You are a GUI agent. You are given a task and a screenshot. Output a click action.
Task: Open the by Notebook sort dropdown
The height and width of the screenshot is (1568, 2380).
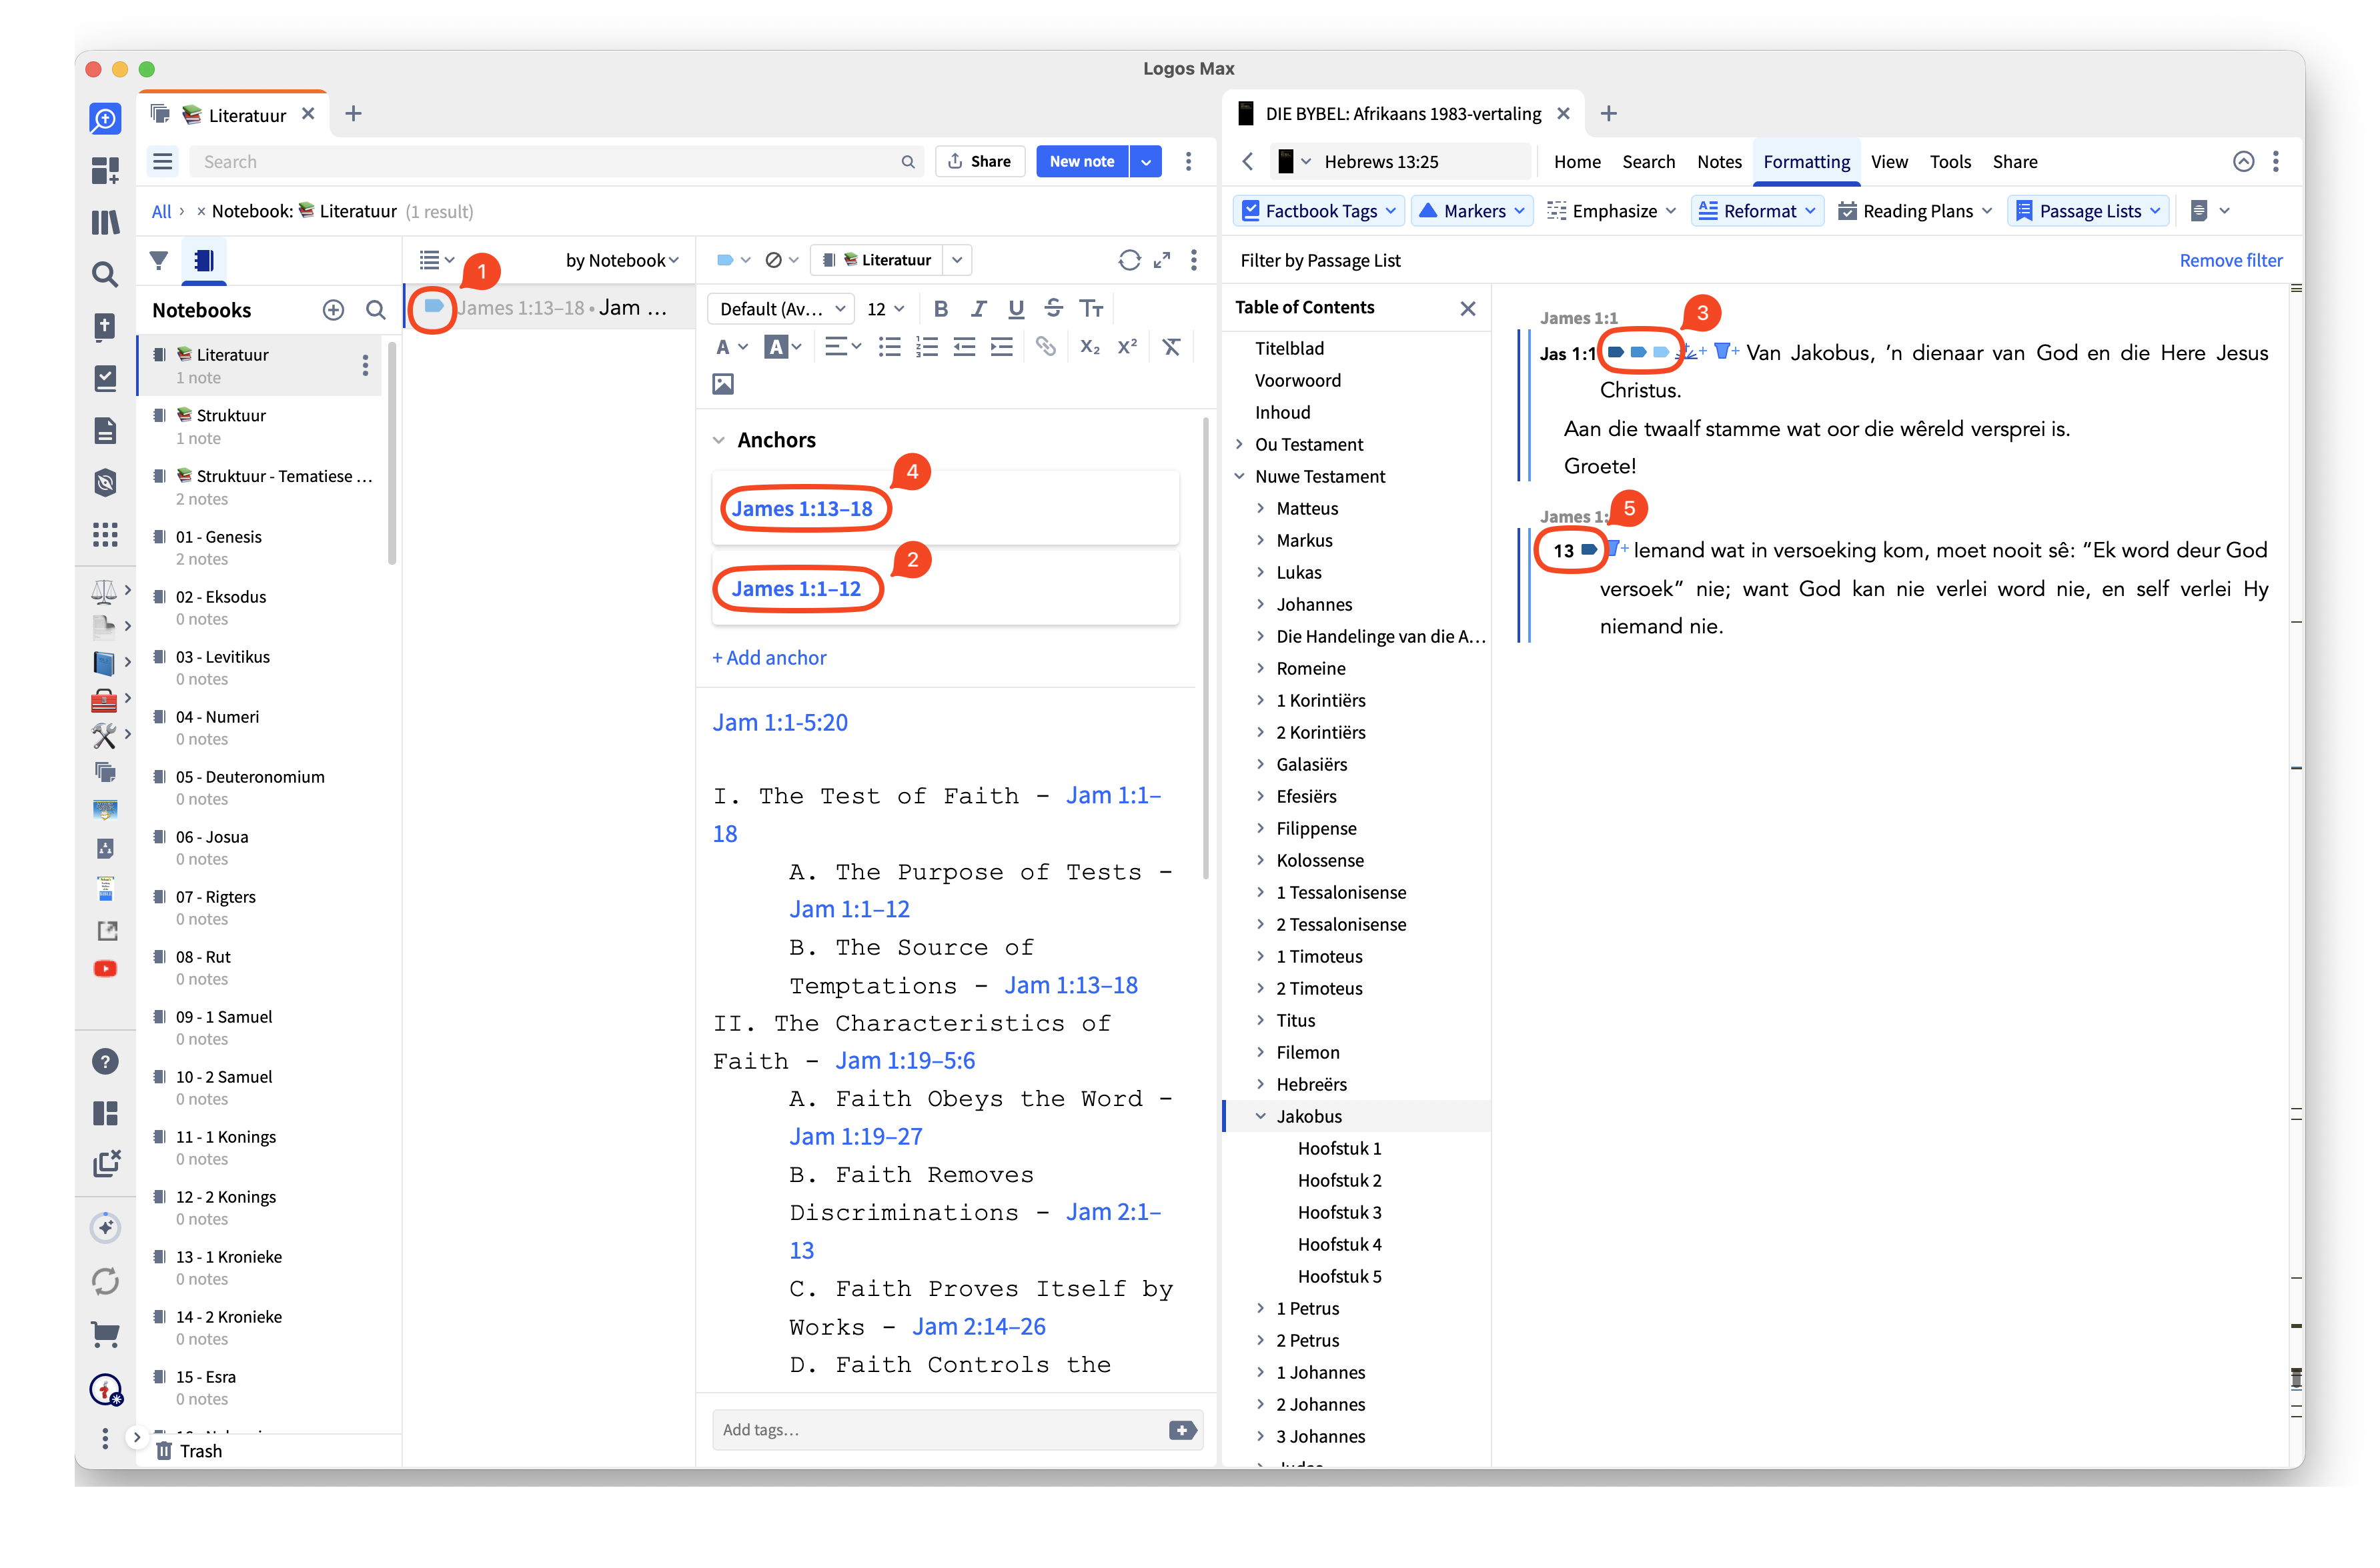point(621,260)
